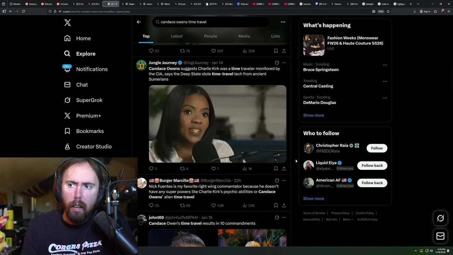453x255 pixels.
Task: Play the Candace Owens video thumbnail
Action: [218, 124]
